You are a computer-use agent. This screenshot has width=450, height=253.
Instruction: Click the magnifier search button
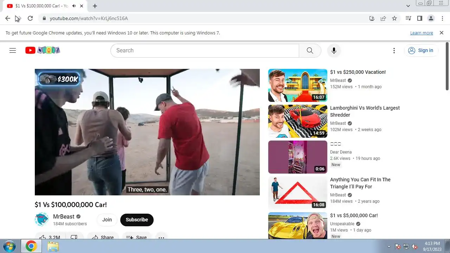[x=310, y=51]
